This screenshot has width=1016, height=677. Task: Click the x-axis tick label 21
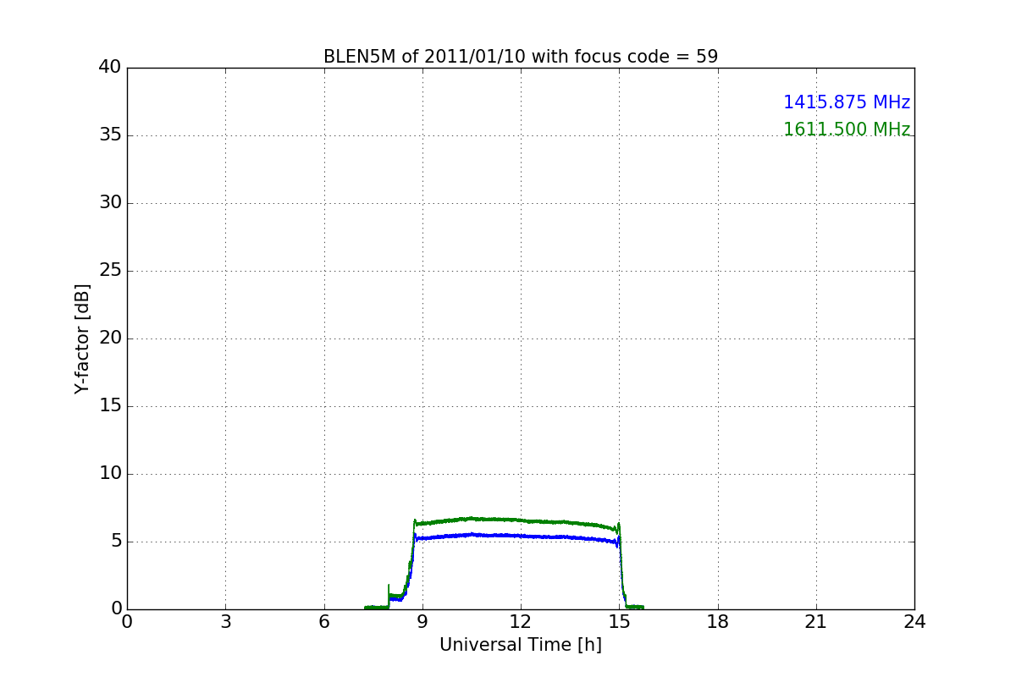coord(816,622)
